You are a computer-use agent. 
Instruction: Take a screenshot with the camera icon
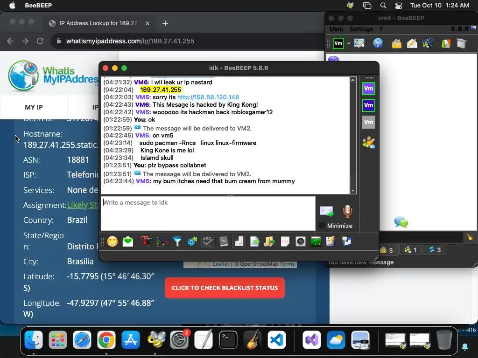click(x=300, y=242)
